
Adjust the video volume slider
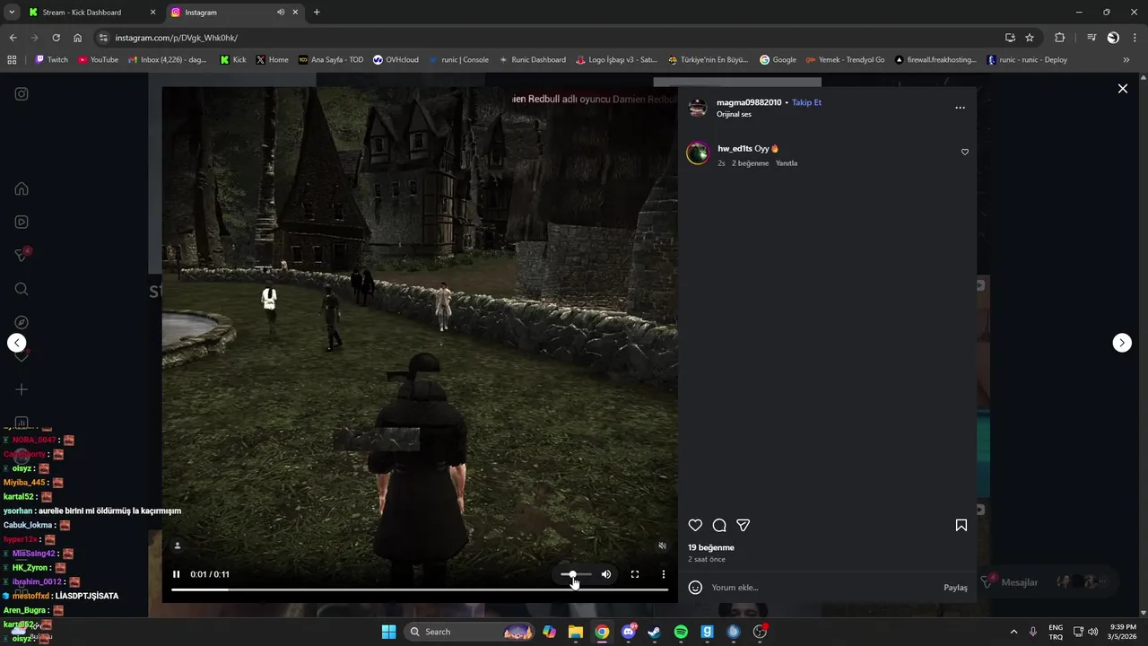point(576,574)
